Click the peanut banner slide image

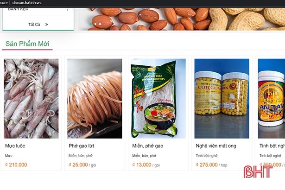[x=182, y=19]
